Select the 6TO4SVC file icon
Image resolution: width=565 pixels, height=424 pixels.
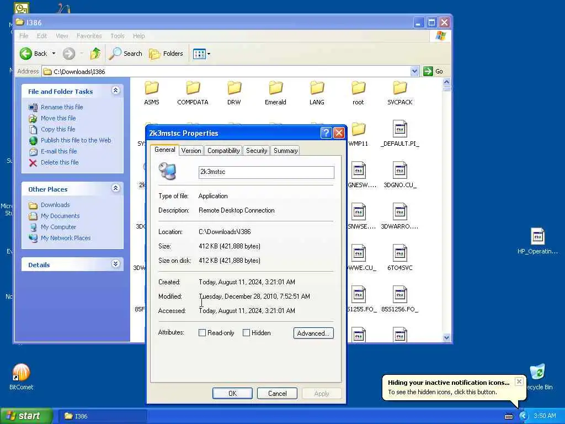coord(399,253)
